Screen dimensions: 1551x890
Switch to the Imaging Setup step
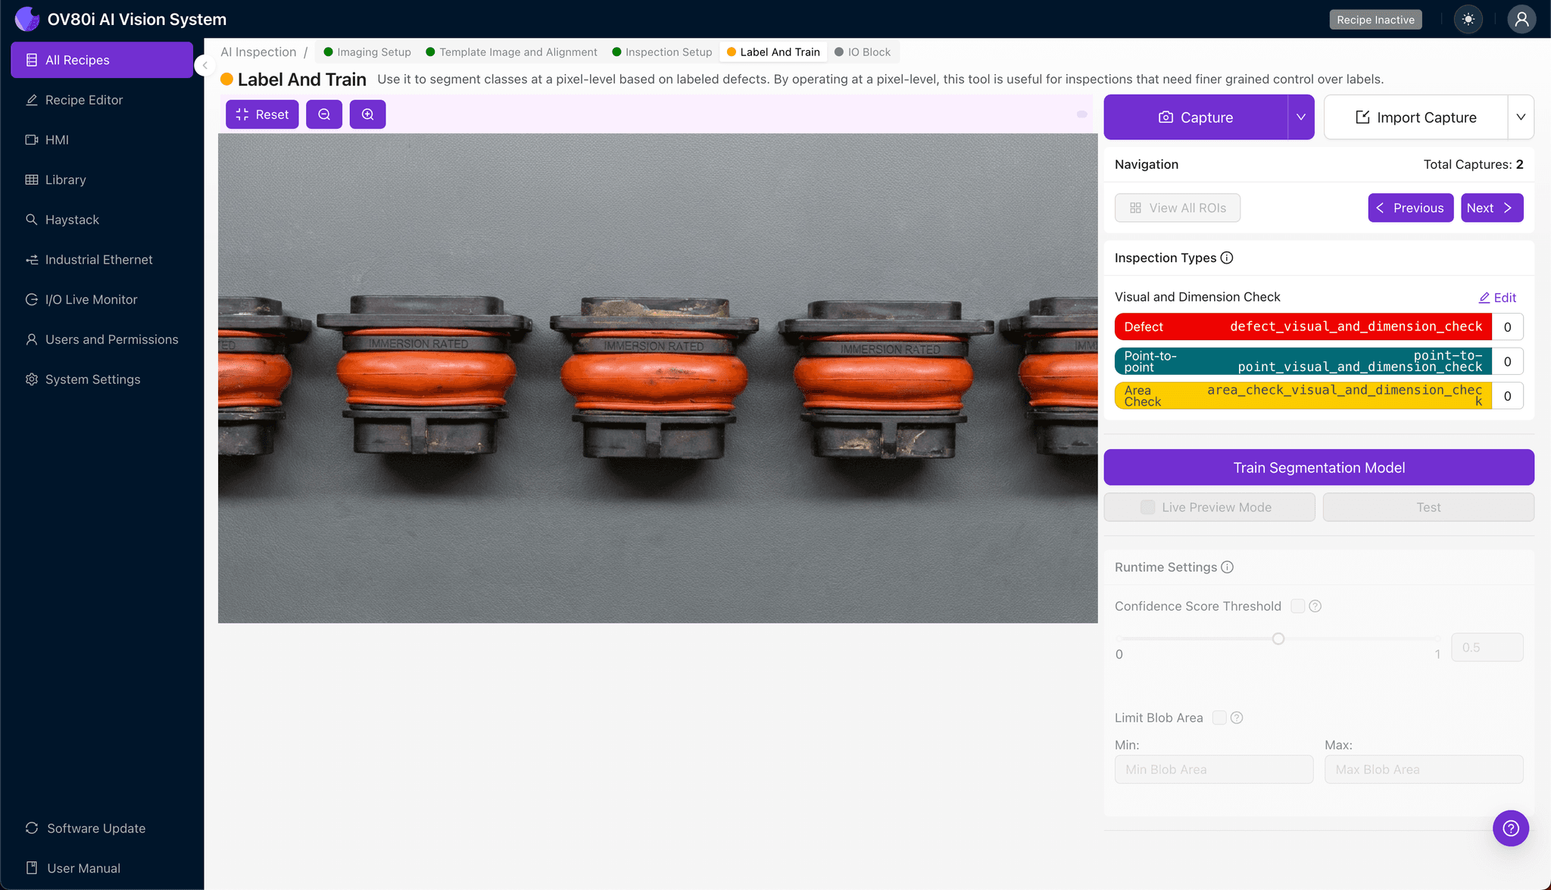[x=373, y=52]
